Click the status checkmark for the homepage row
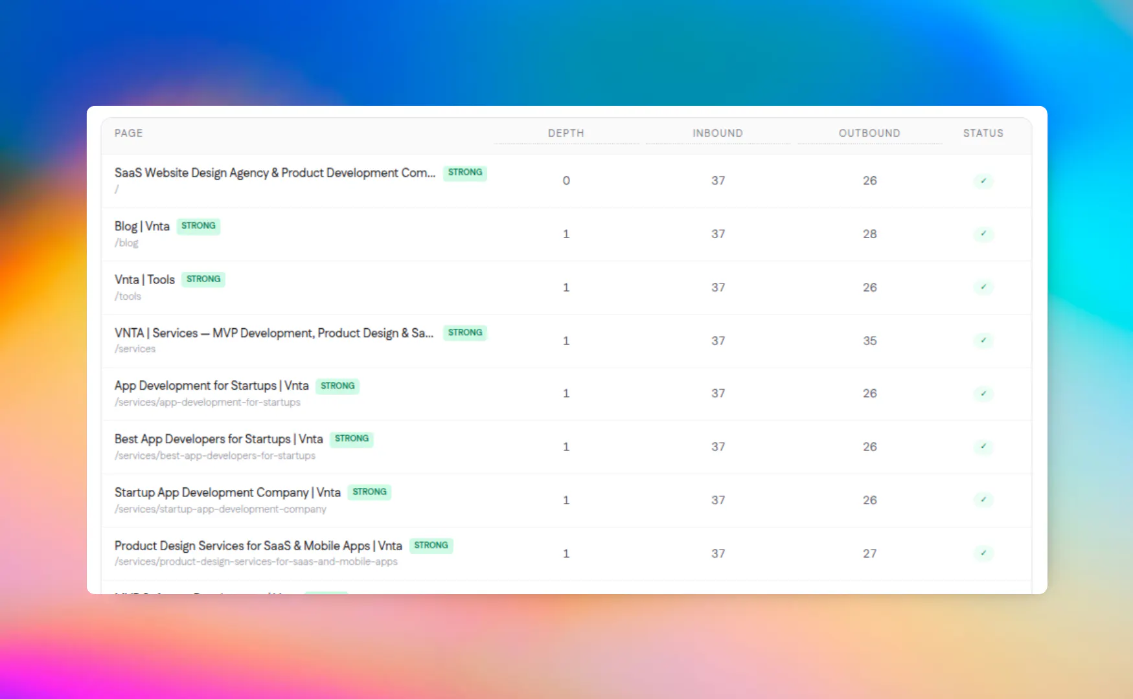This screenshot has height=699, width=1133. click(x=983, y=181)
